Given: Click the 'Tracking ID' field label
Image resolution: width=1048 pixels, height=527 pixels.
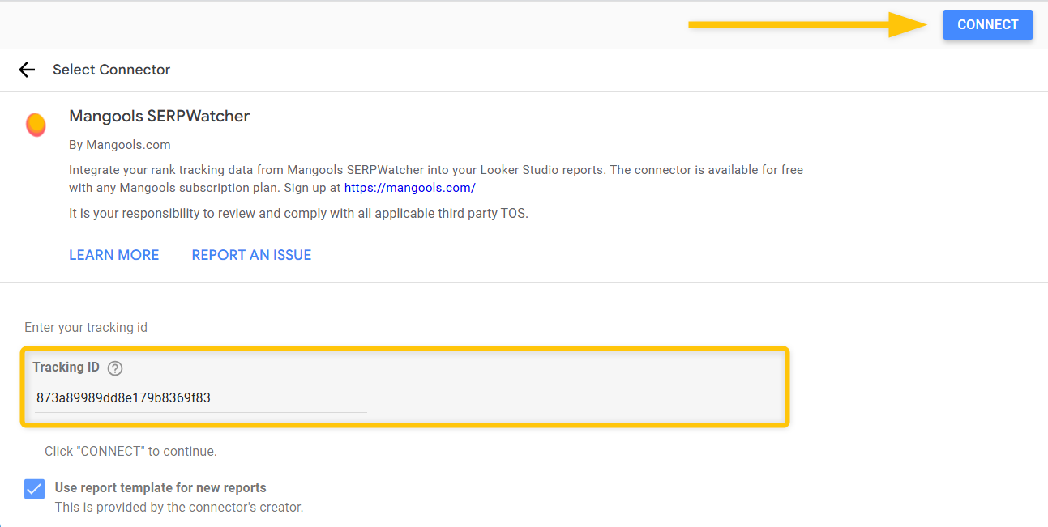Looking at the screenshot, I should click(x=66, y=368).
